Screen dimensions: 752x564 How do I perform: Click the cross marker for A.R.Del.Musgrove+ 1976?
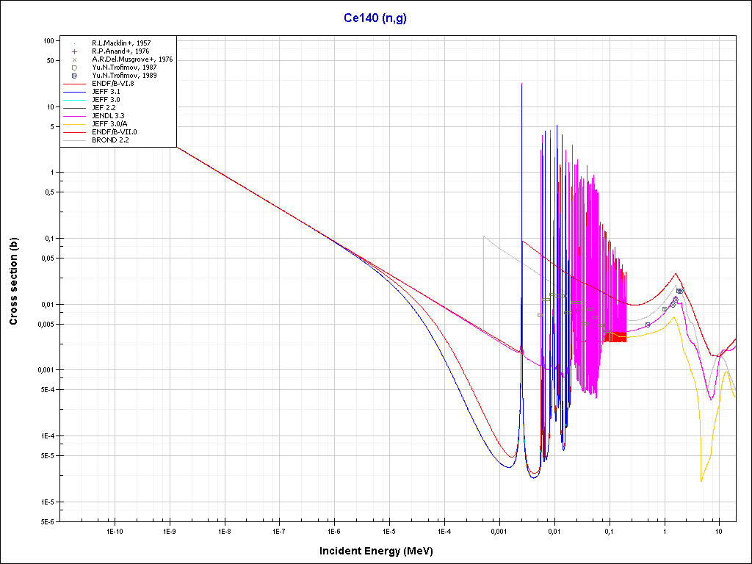coord(75,59)
